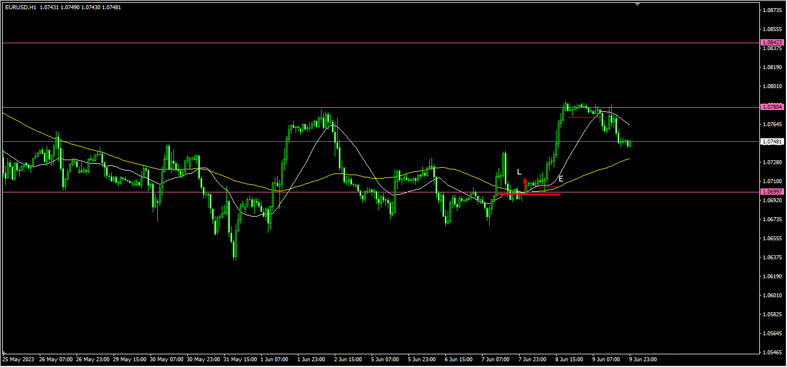Click the 1.05465 value on price scale
This screenshot has width=787, height=367.
(771, 352)
